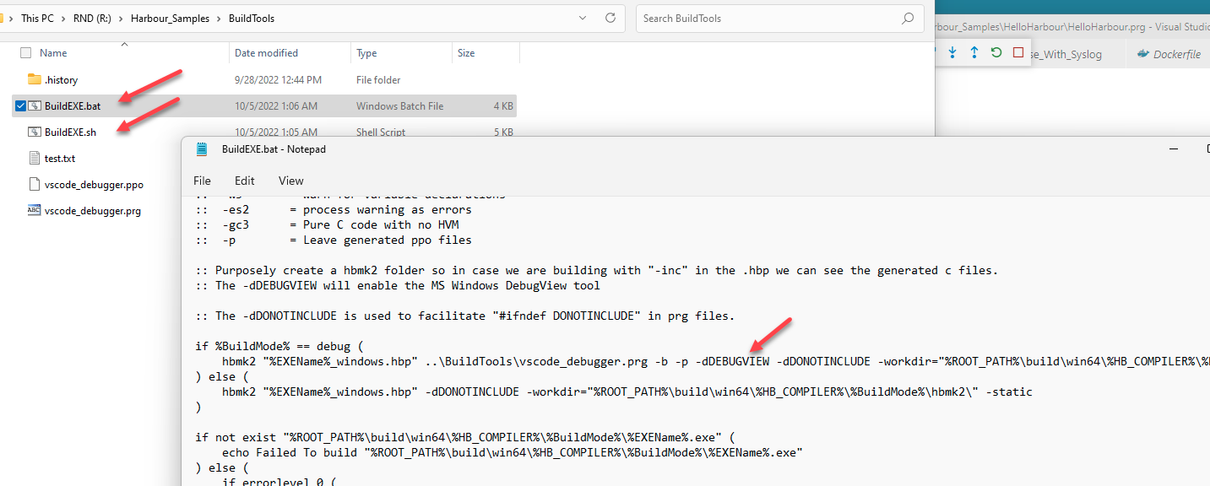Open the Edit menu in Notepad
The height and width of the screenshot is (486, 1210).
245,181
